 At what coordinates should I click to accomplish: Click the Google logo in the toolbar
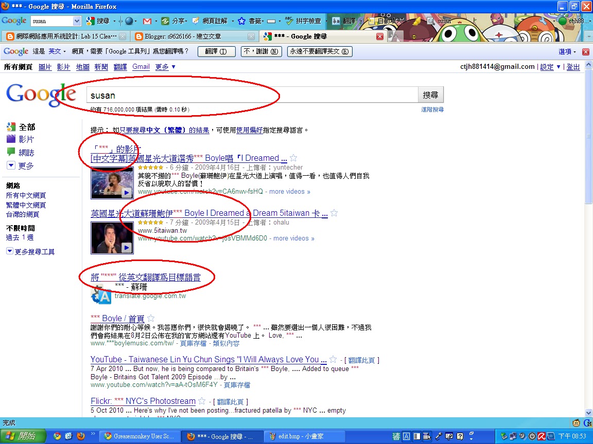click(x=14, y=21)
